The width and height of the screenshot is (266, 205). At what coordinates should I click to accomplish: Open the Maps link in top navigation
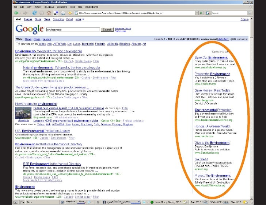tap(38, 19)
